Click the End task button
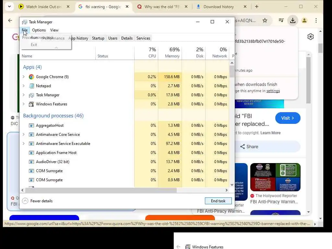This screenshot has width=332, height=249. tap(218, 201)
